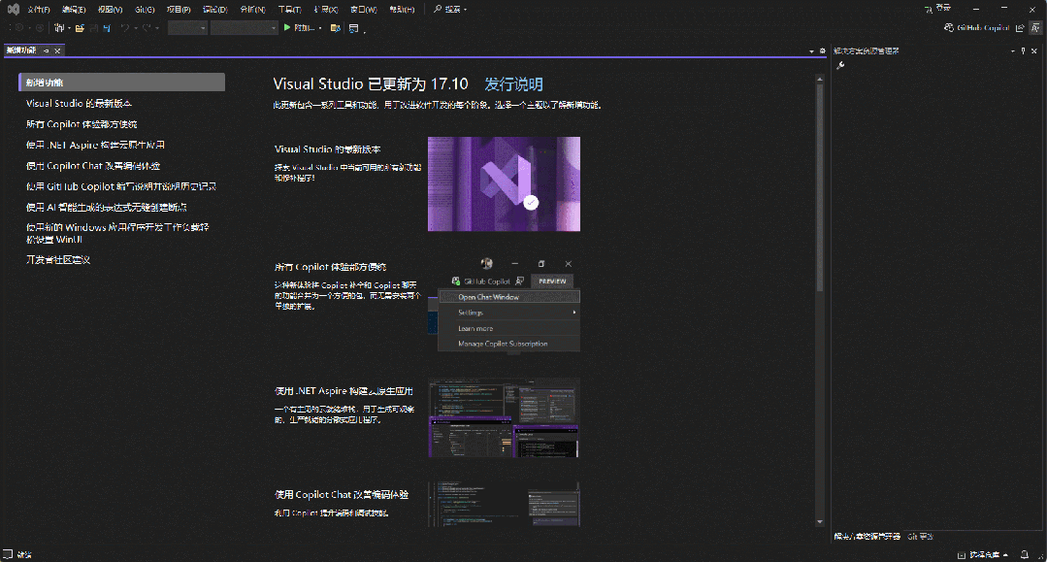Select sidebar item about GitHub Copilot commit messages
The height and width of the screenshot is (562, 1047).
tap(121, 186)
